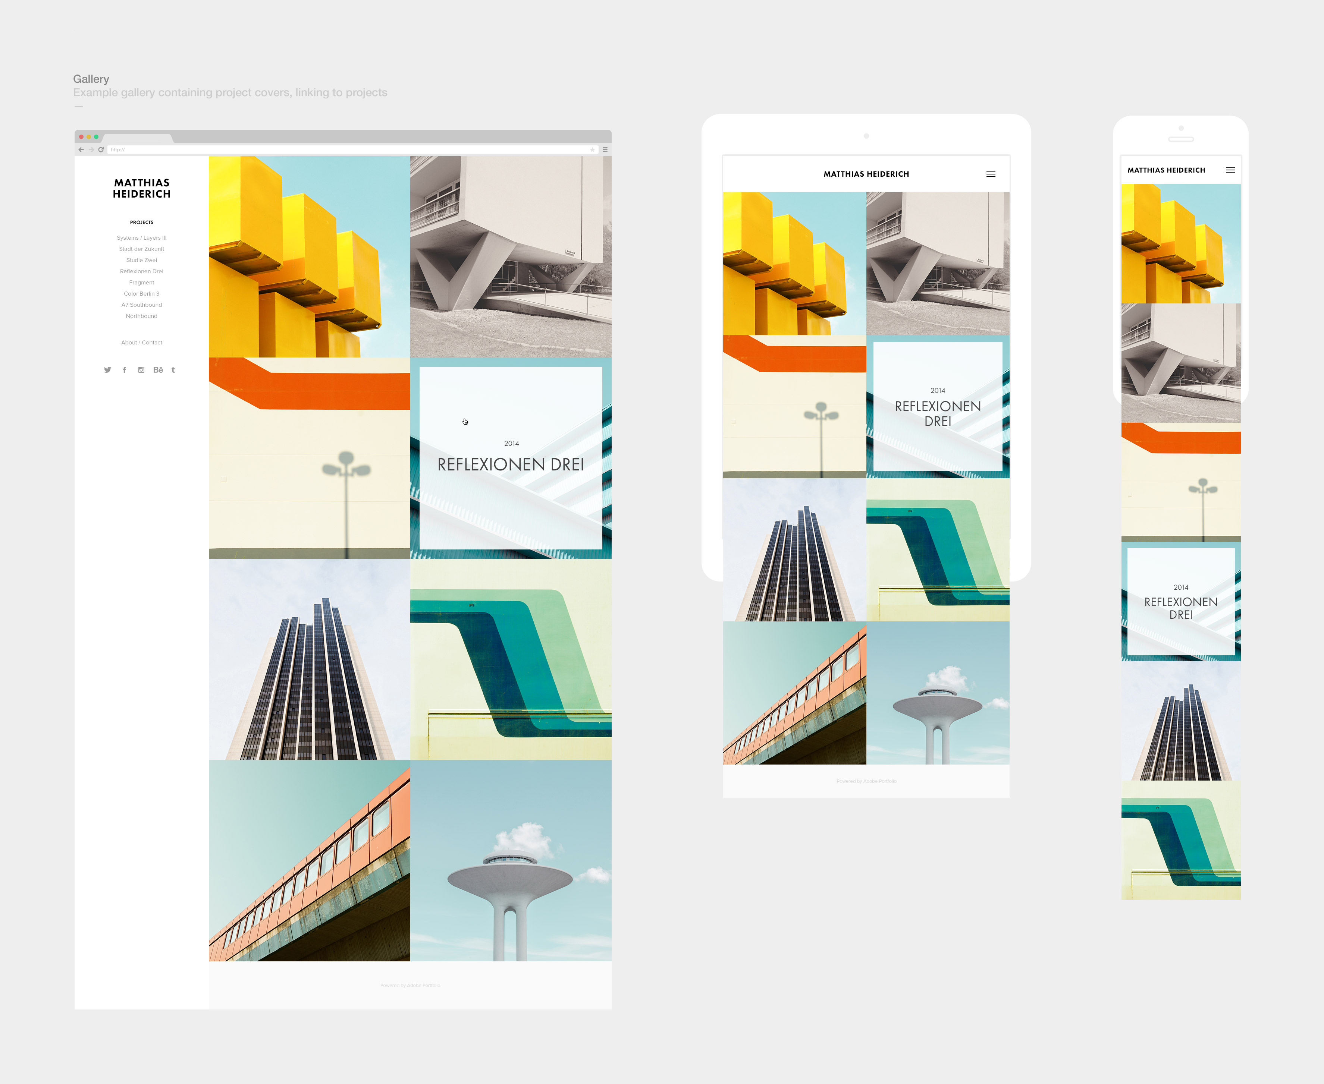This screenshot has width=1324, height=1084.
Task: Bookmark page with star icon
Action: tap(592, 150)
